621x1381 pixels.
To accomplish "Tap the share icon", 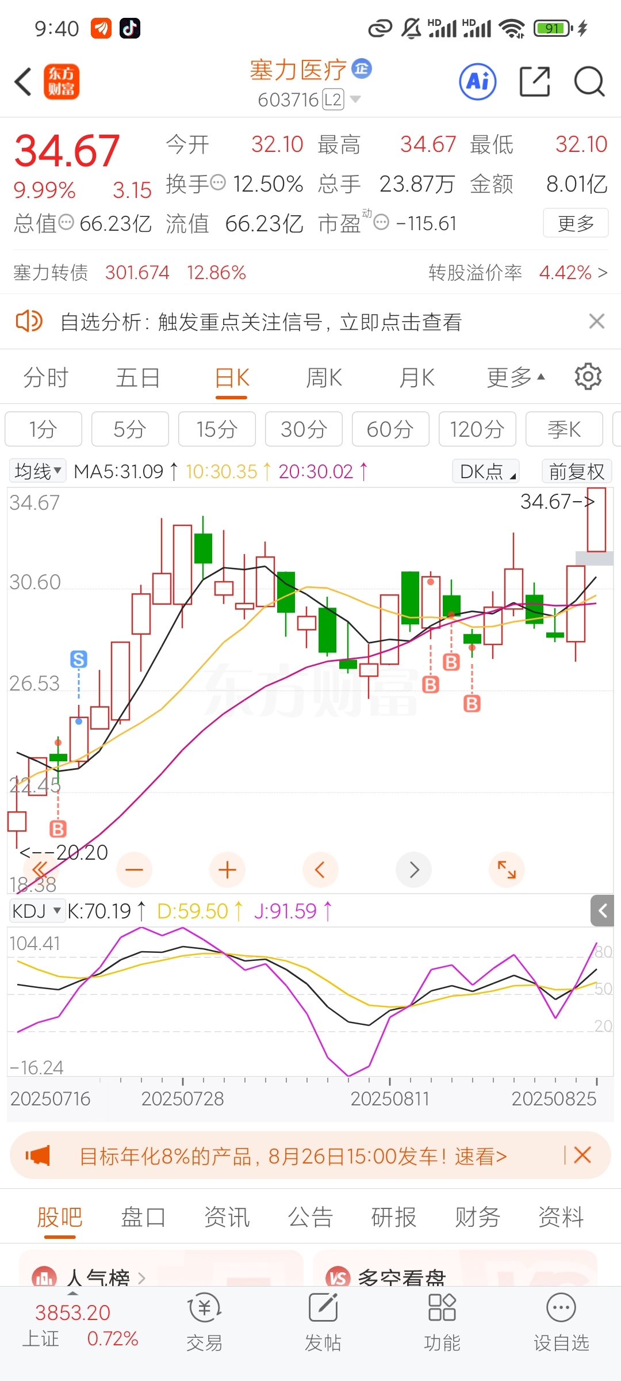I will pos(535,81).
